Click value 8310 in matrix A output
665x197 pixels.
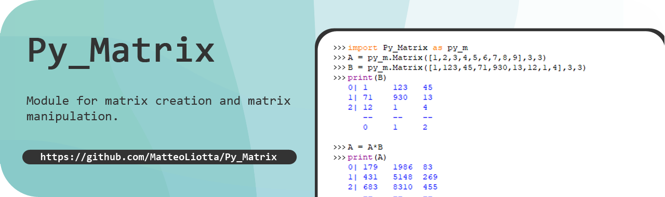[x=403, y=187]
